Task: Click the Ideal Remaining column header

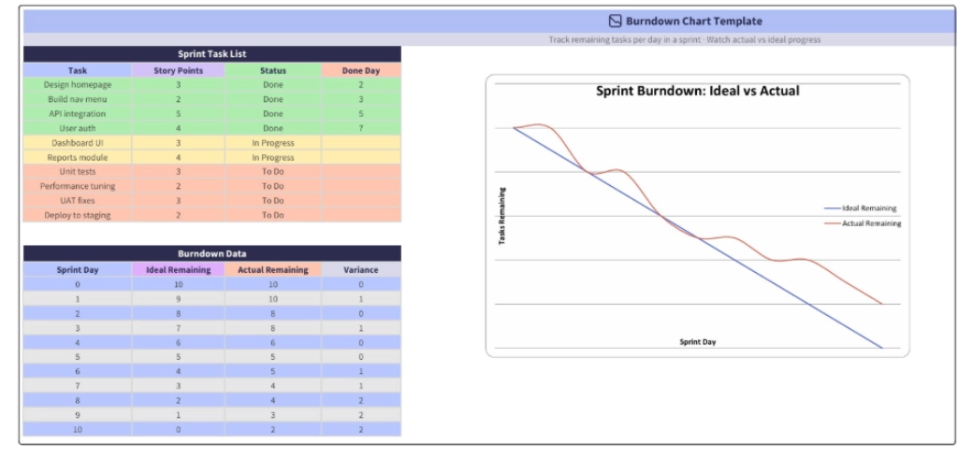Action: pyautogui.click(x=179, y=270)
